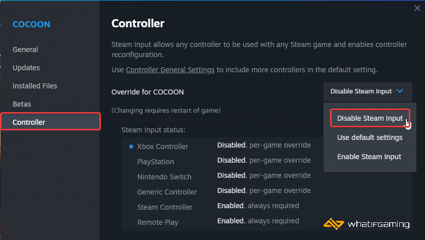The height and width of the screenshot is (240, 425).
Task: Switch to the Updates section
Action: (x=26, y=68)
